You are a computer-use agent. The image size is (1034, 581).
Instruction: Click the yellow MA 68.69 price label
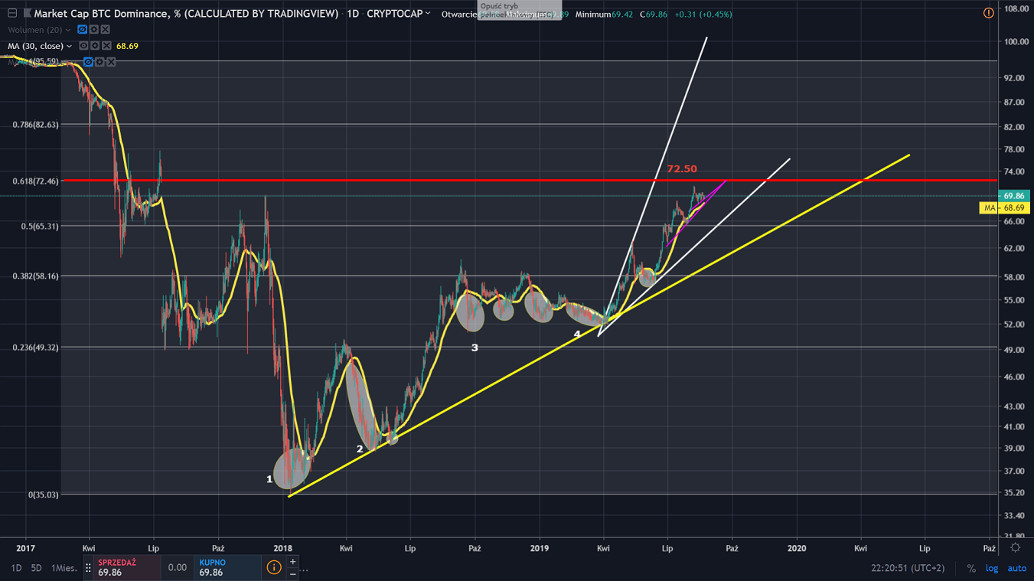point(1004,207)
